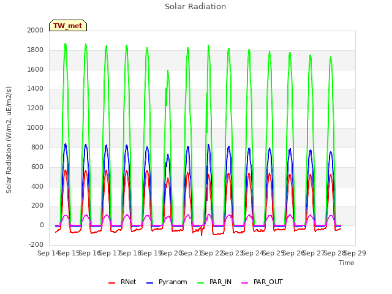Click the 2000 y-axis tick label
392x294 pixels.
click(36, 30)
